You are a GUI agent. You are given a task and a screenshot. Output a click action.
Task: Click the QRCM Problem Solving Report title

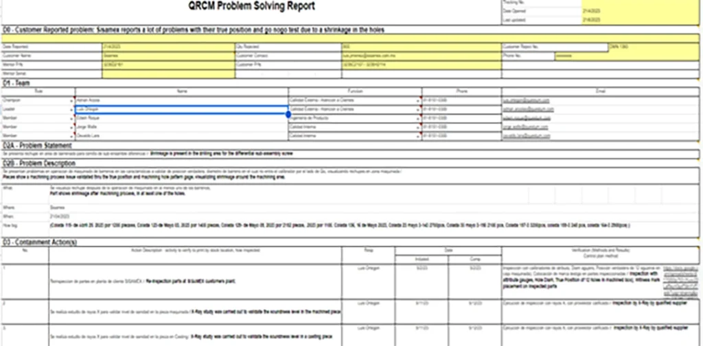[252, 7]
